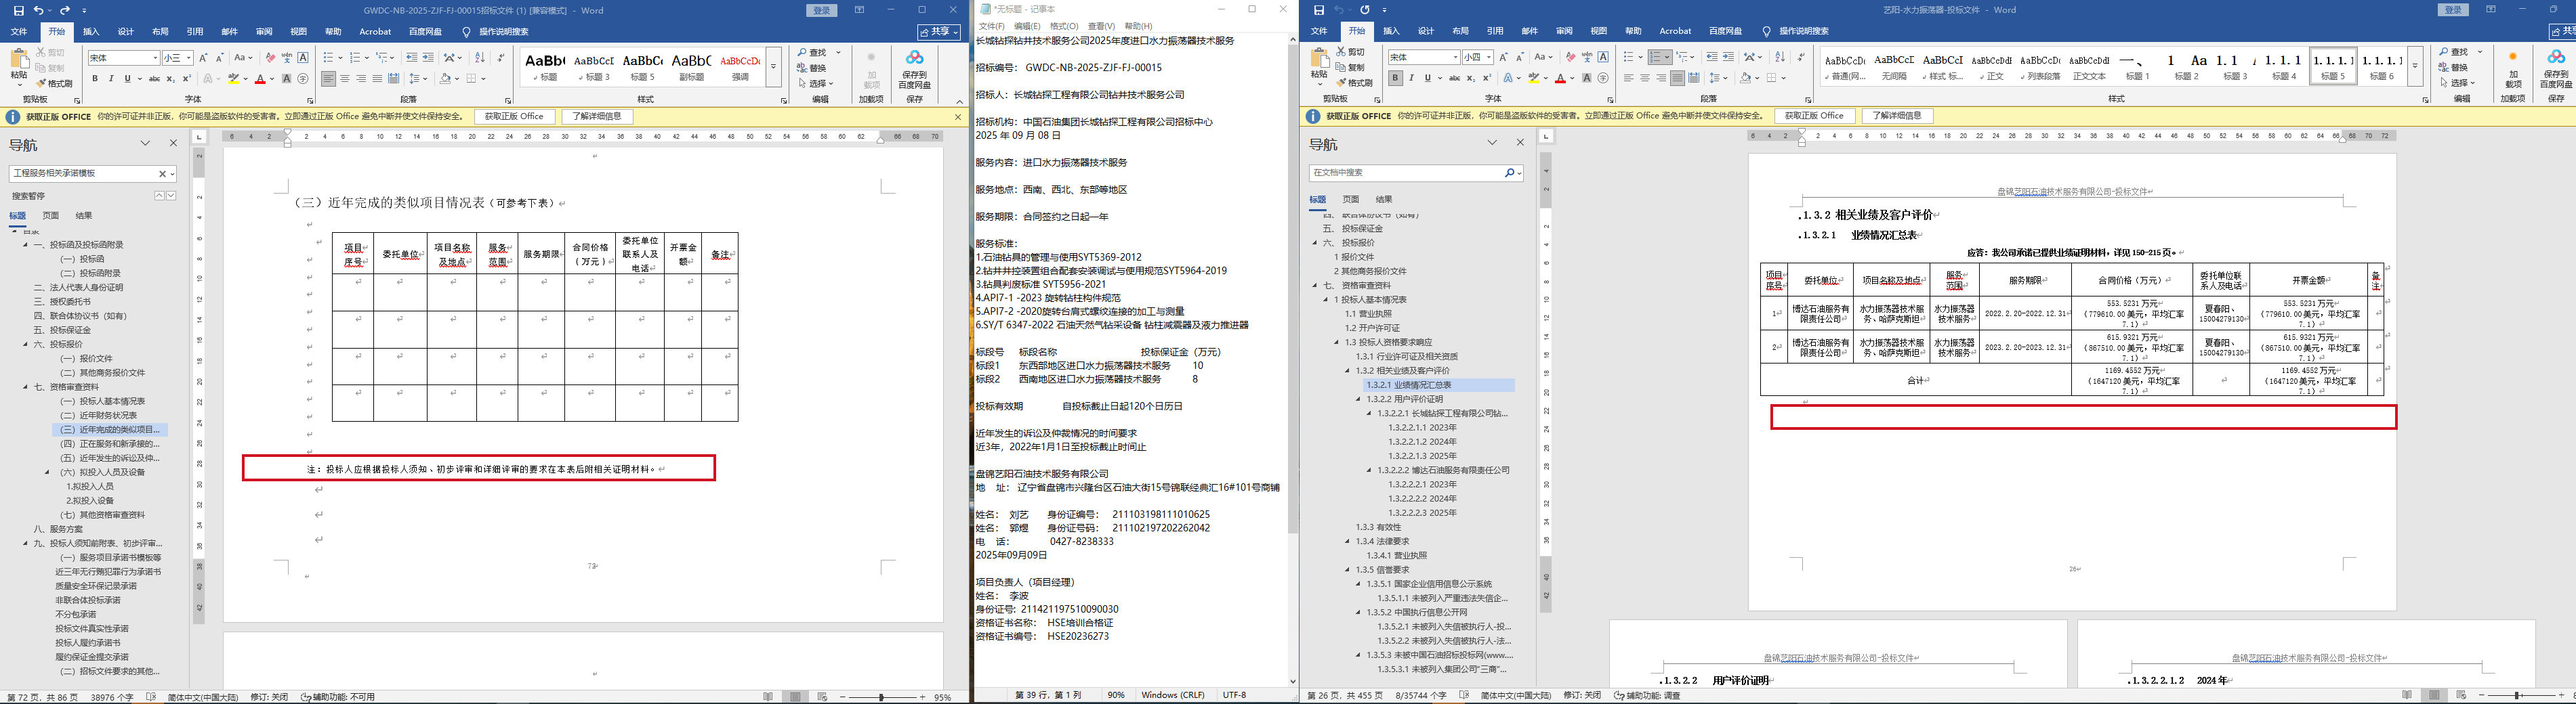Increase indent in the right Word ribbon

coord(1728,58)
